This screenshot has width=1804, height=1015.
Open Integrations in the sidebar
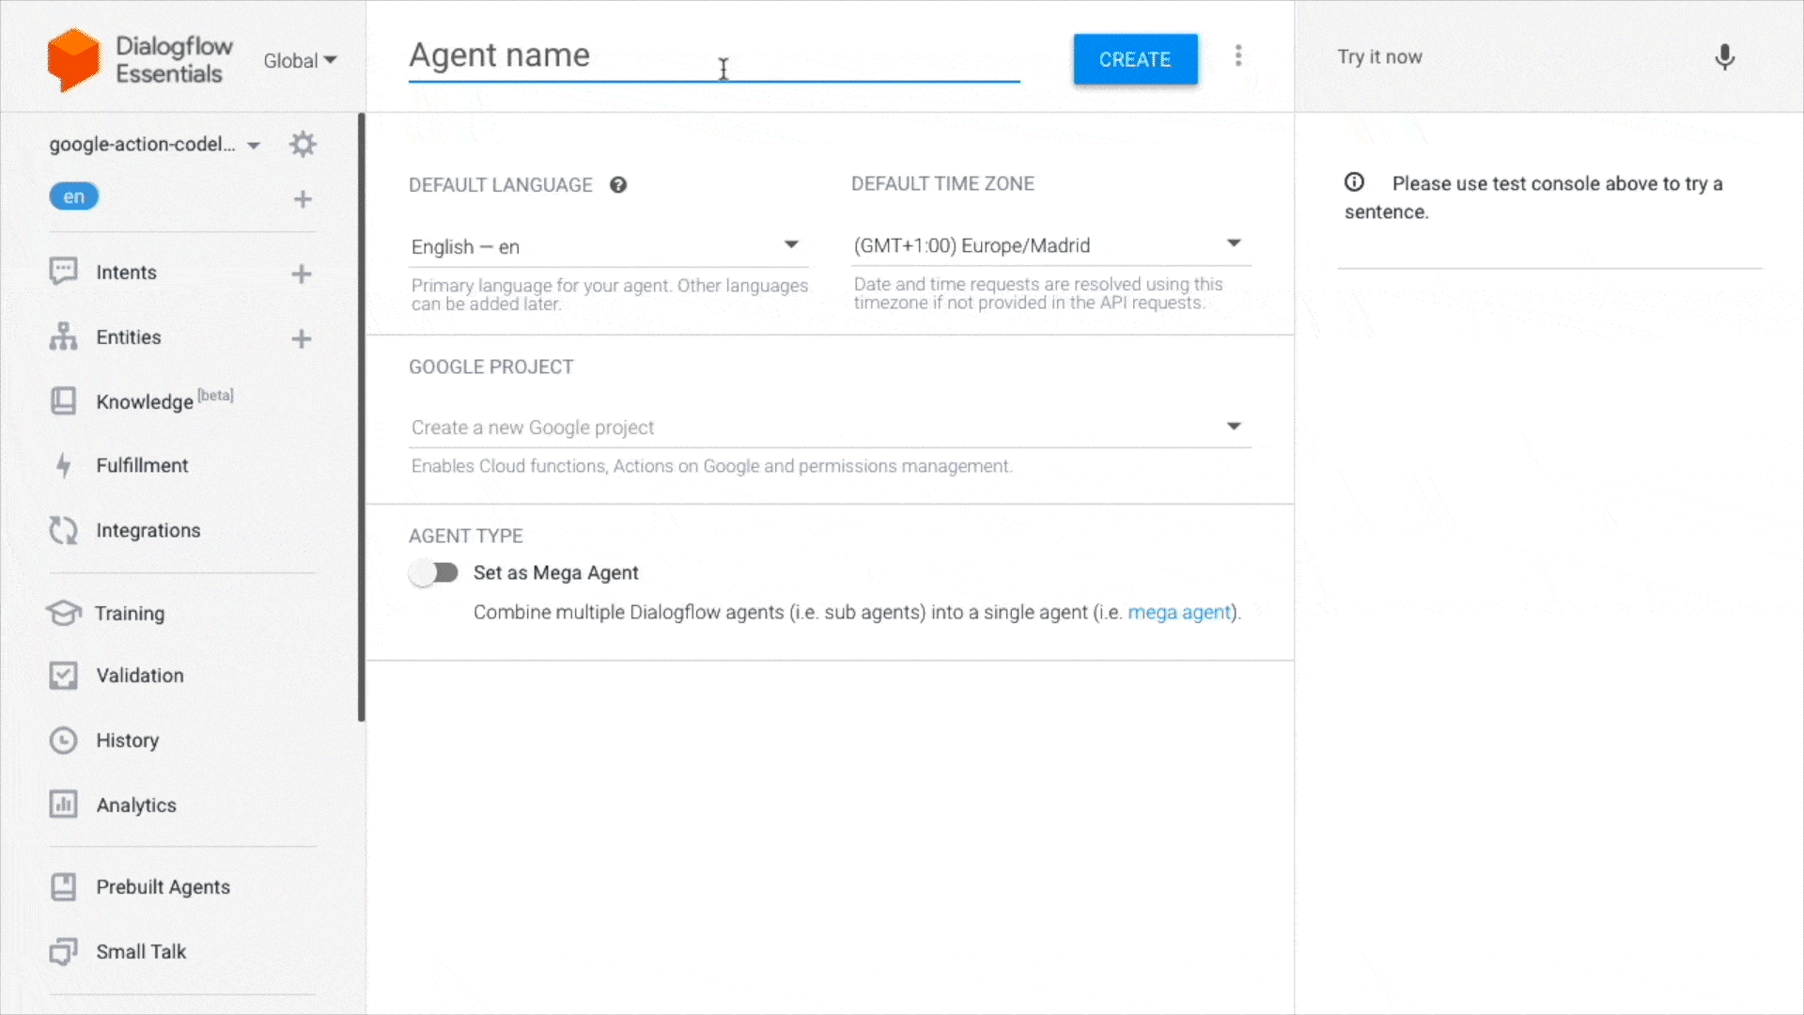148,531
